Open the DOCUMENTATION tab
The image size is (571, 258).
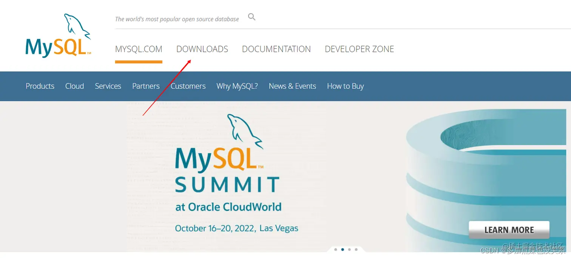pos(276,49)
